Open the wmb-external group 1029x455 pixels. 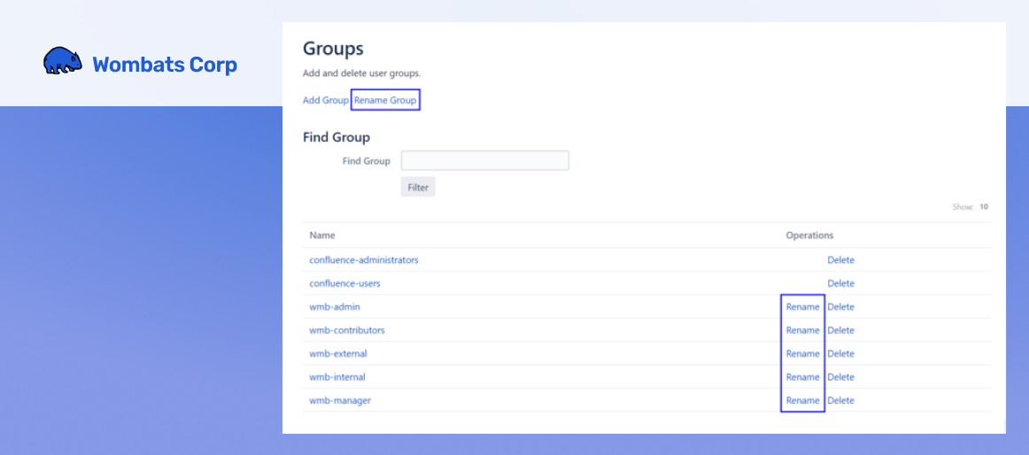pos(338,353)
